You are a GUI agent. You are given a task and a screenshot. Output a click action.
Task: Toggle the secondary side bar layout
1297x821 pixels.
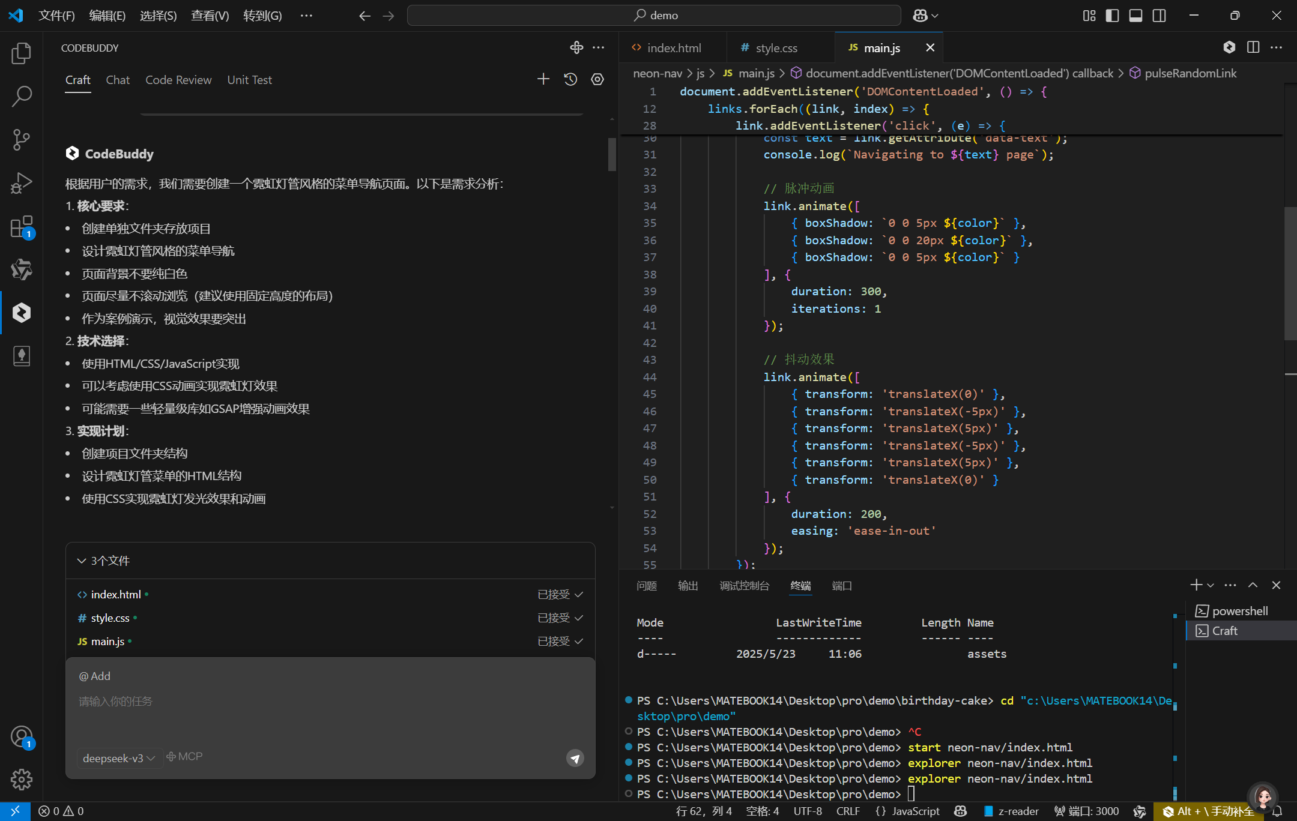1159,16
